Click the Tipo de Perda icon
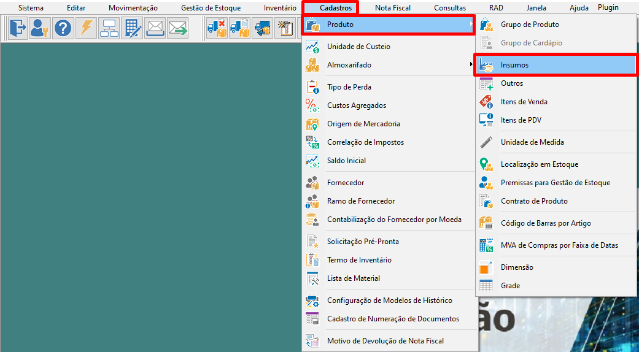Image resolution: width=639 pixels, height=352 pixels. [312, 86]
